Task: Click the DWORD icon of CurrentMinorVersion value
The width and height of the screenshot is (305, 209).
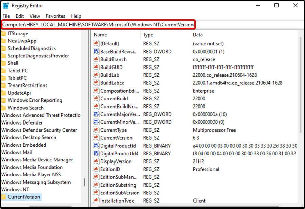Action: 96,122
